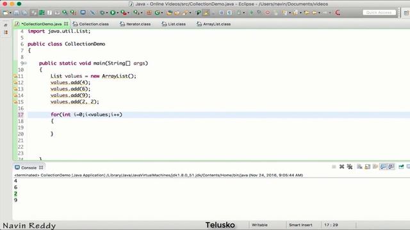Click the Save toolbar icon

click(x=16, y=13)
